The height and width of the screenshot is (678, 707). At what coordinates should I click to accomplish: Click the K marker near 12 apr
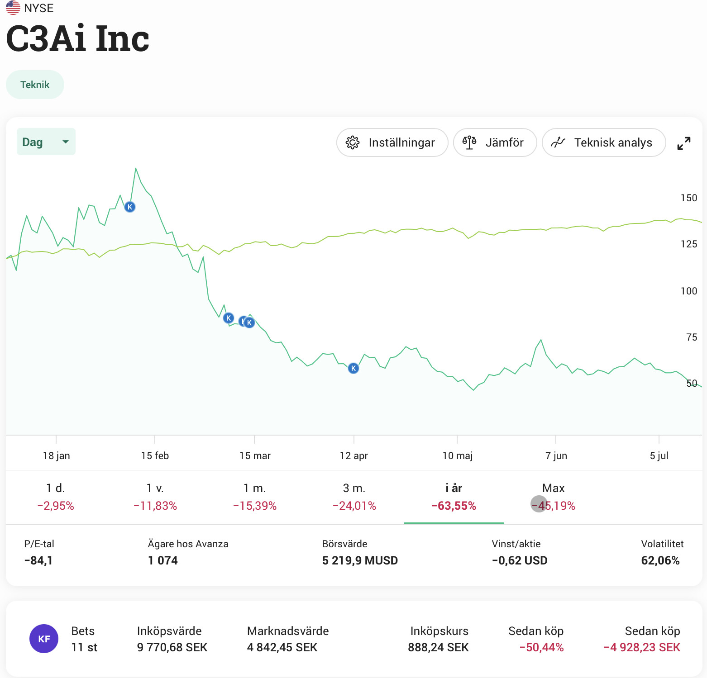(x=353, y=368)
